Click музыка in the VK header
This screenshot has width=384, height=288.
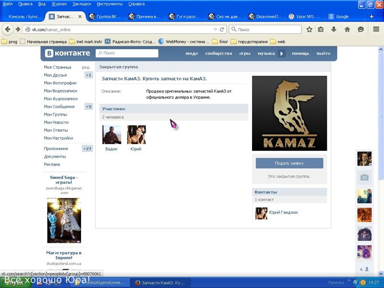pos(266,53)
